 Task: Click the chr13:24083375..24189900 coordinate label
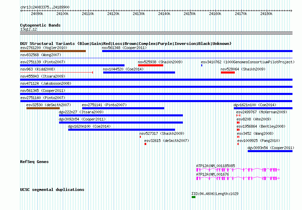(x=45, y=7)
